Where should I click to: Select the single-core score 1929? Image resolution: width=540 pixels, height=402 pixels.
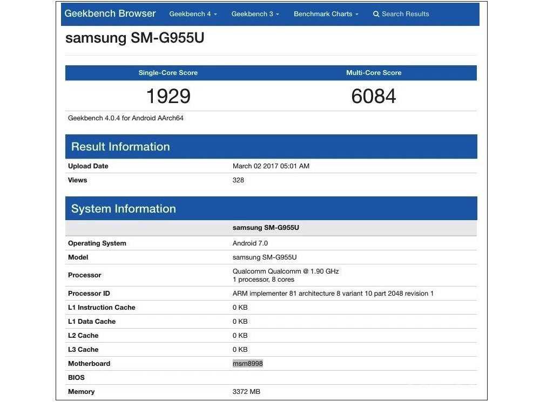pos(168,96)
